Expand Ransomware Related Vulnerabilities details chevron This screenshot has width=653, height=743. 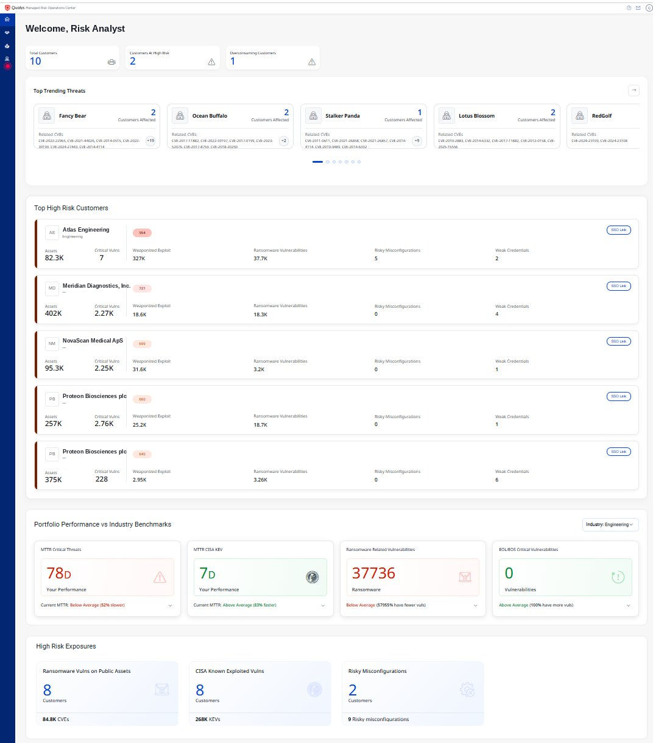point(476,605)
